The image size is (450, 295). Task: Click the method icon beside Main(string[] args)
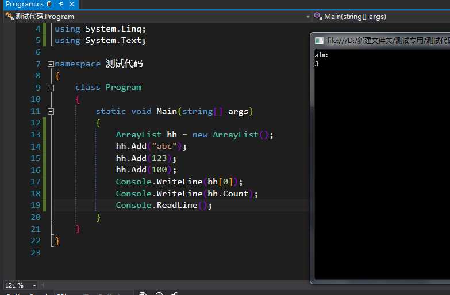[x=318, y=16]
